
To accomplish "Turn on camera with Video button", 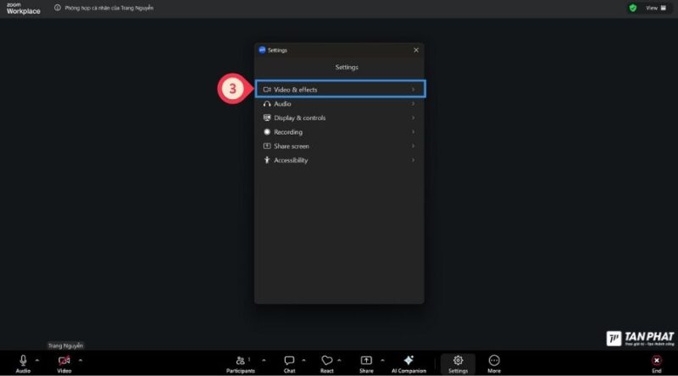I will click(64, 361).
